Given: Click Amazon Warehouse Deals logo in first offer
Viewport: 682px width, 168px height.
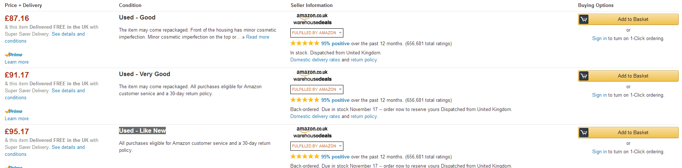Looking at the screenshot, I should tap(312, 19).
